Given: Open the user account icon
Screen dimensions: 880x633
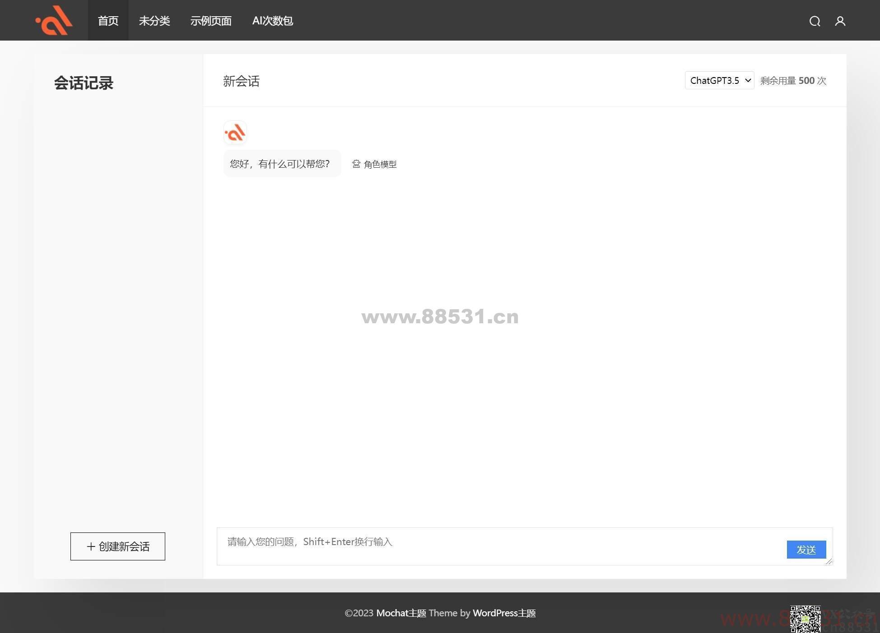Looking at the screenshot, I should click(x=840, y=21).
